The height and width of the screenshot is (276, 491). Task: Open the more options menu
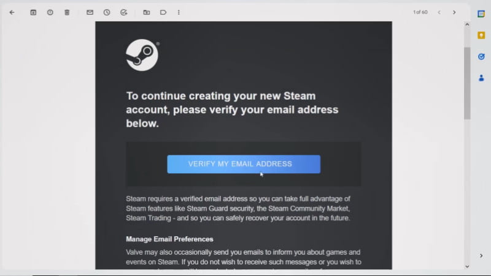[x=179, y=12]
